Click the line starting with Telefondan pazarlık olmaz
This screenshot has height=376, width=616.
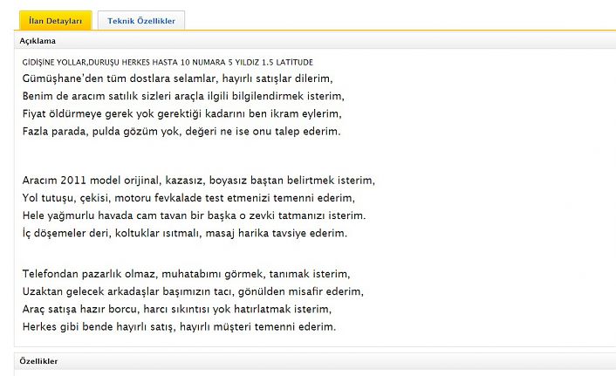tap(186, 274)
